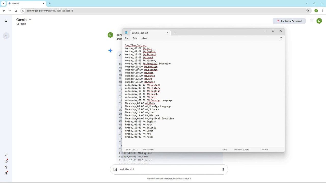View site information icon in address bar

pyautogui.click(x=23, y=11)
